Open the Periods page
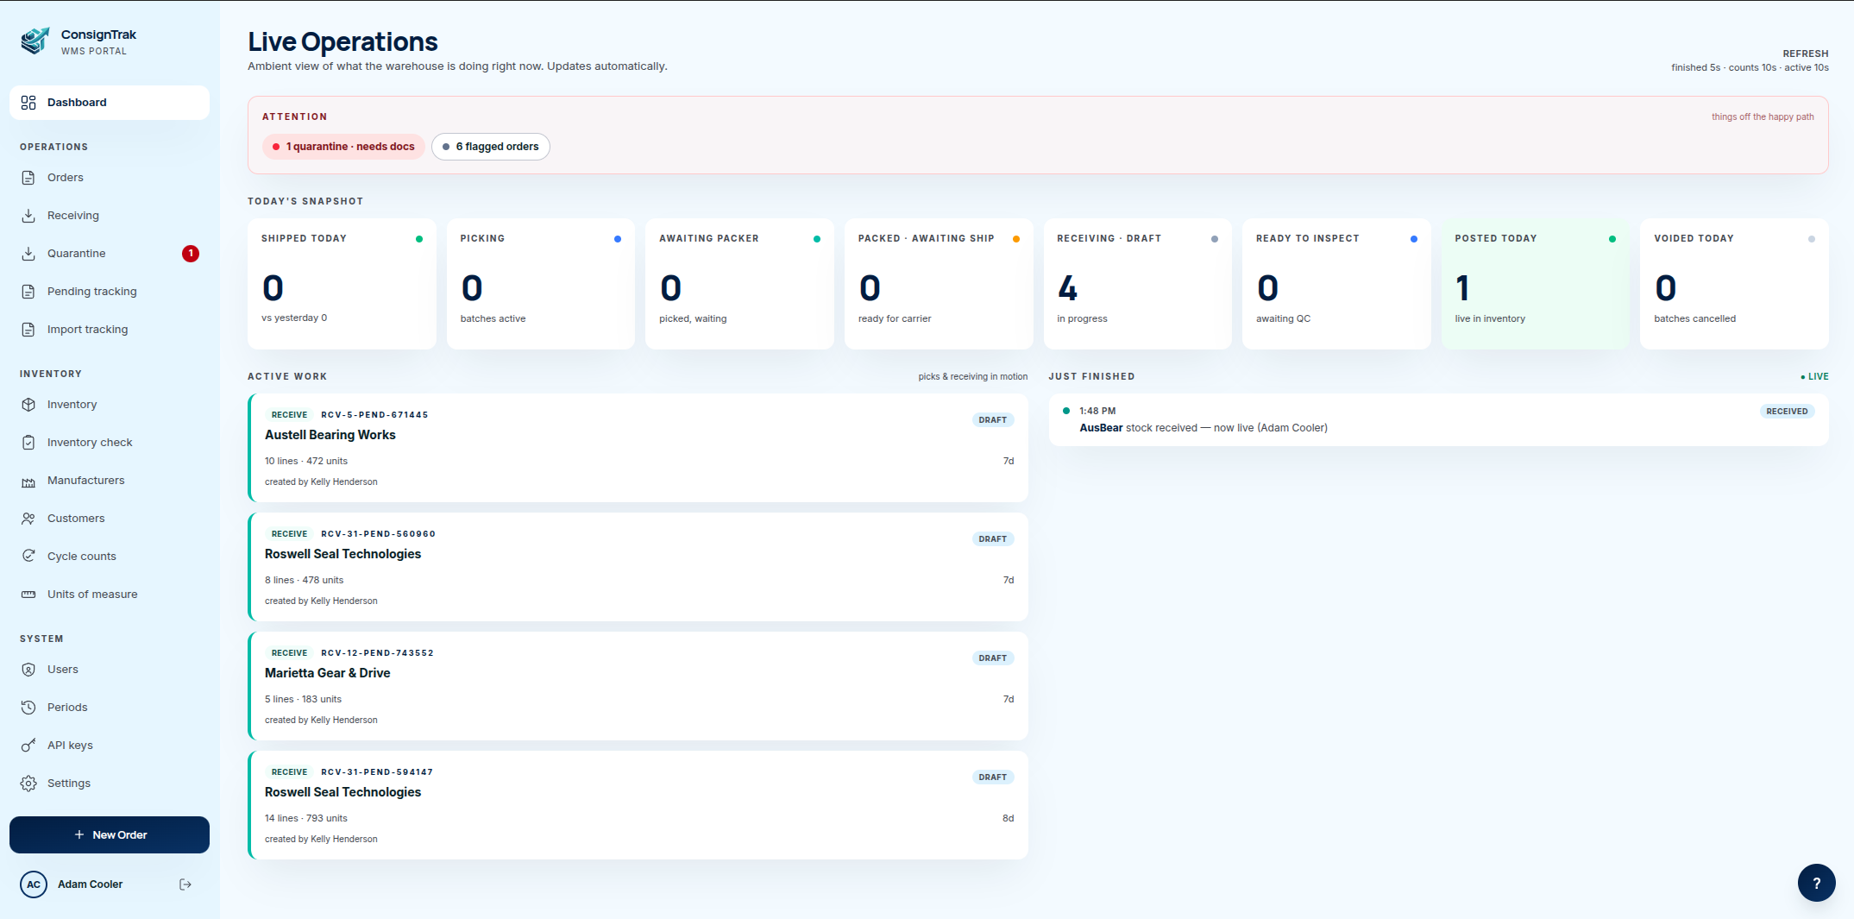 click(110, 708)
